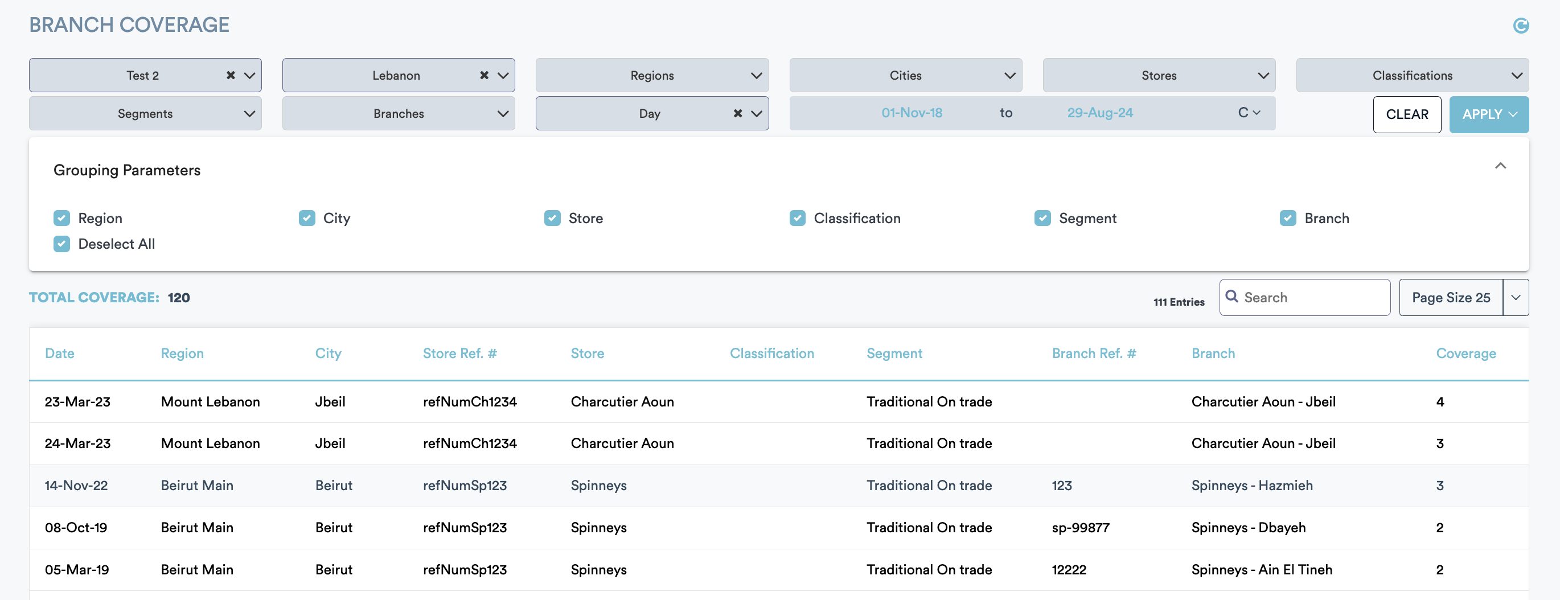The height and width of the screenshot is (600, 1560).
Task: Sort table by the Coverage column header
Action: (1465, 354)
